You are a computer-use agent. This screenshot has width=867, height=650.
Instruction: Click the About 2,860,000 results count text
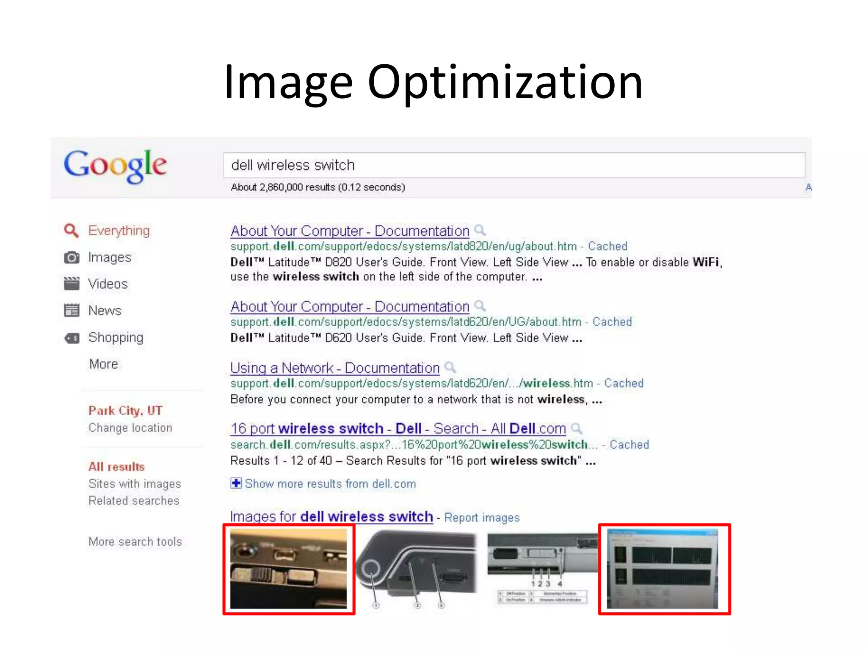(318, 187)
